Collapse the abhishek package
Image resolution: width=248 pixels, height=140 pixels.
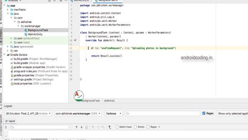point(15,22)
